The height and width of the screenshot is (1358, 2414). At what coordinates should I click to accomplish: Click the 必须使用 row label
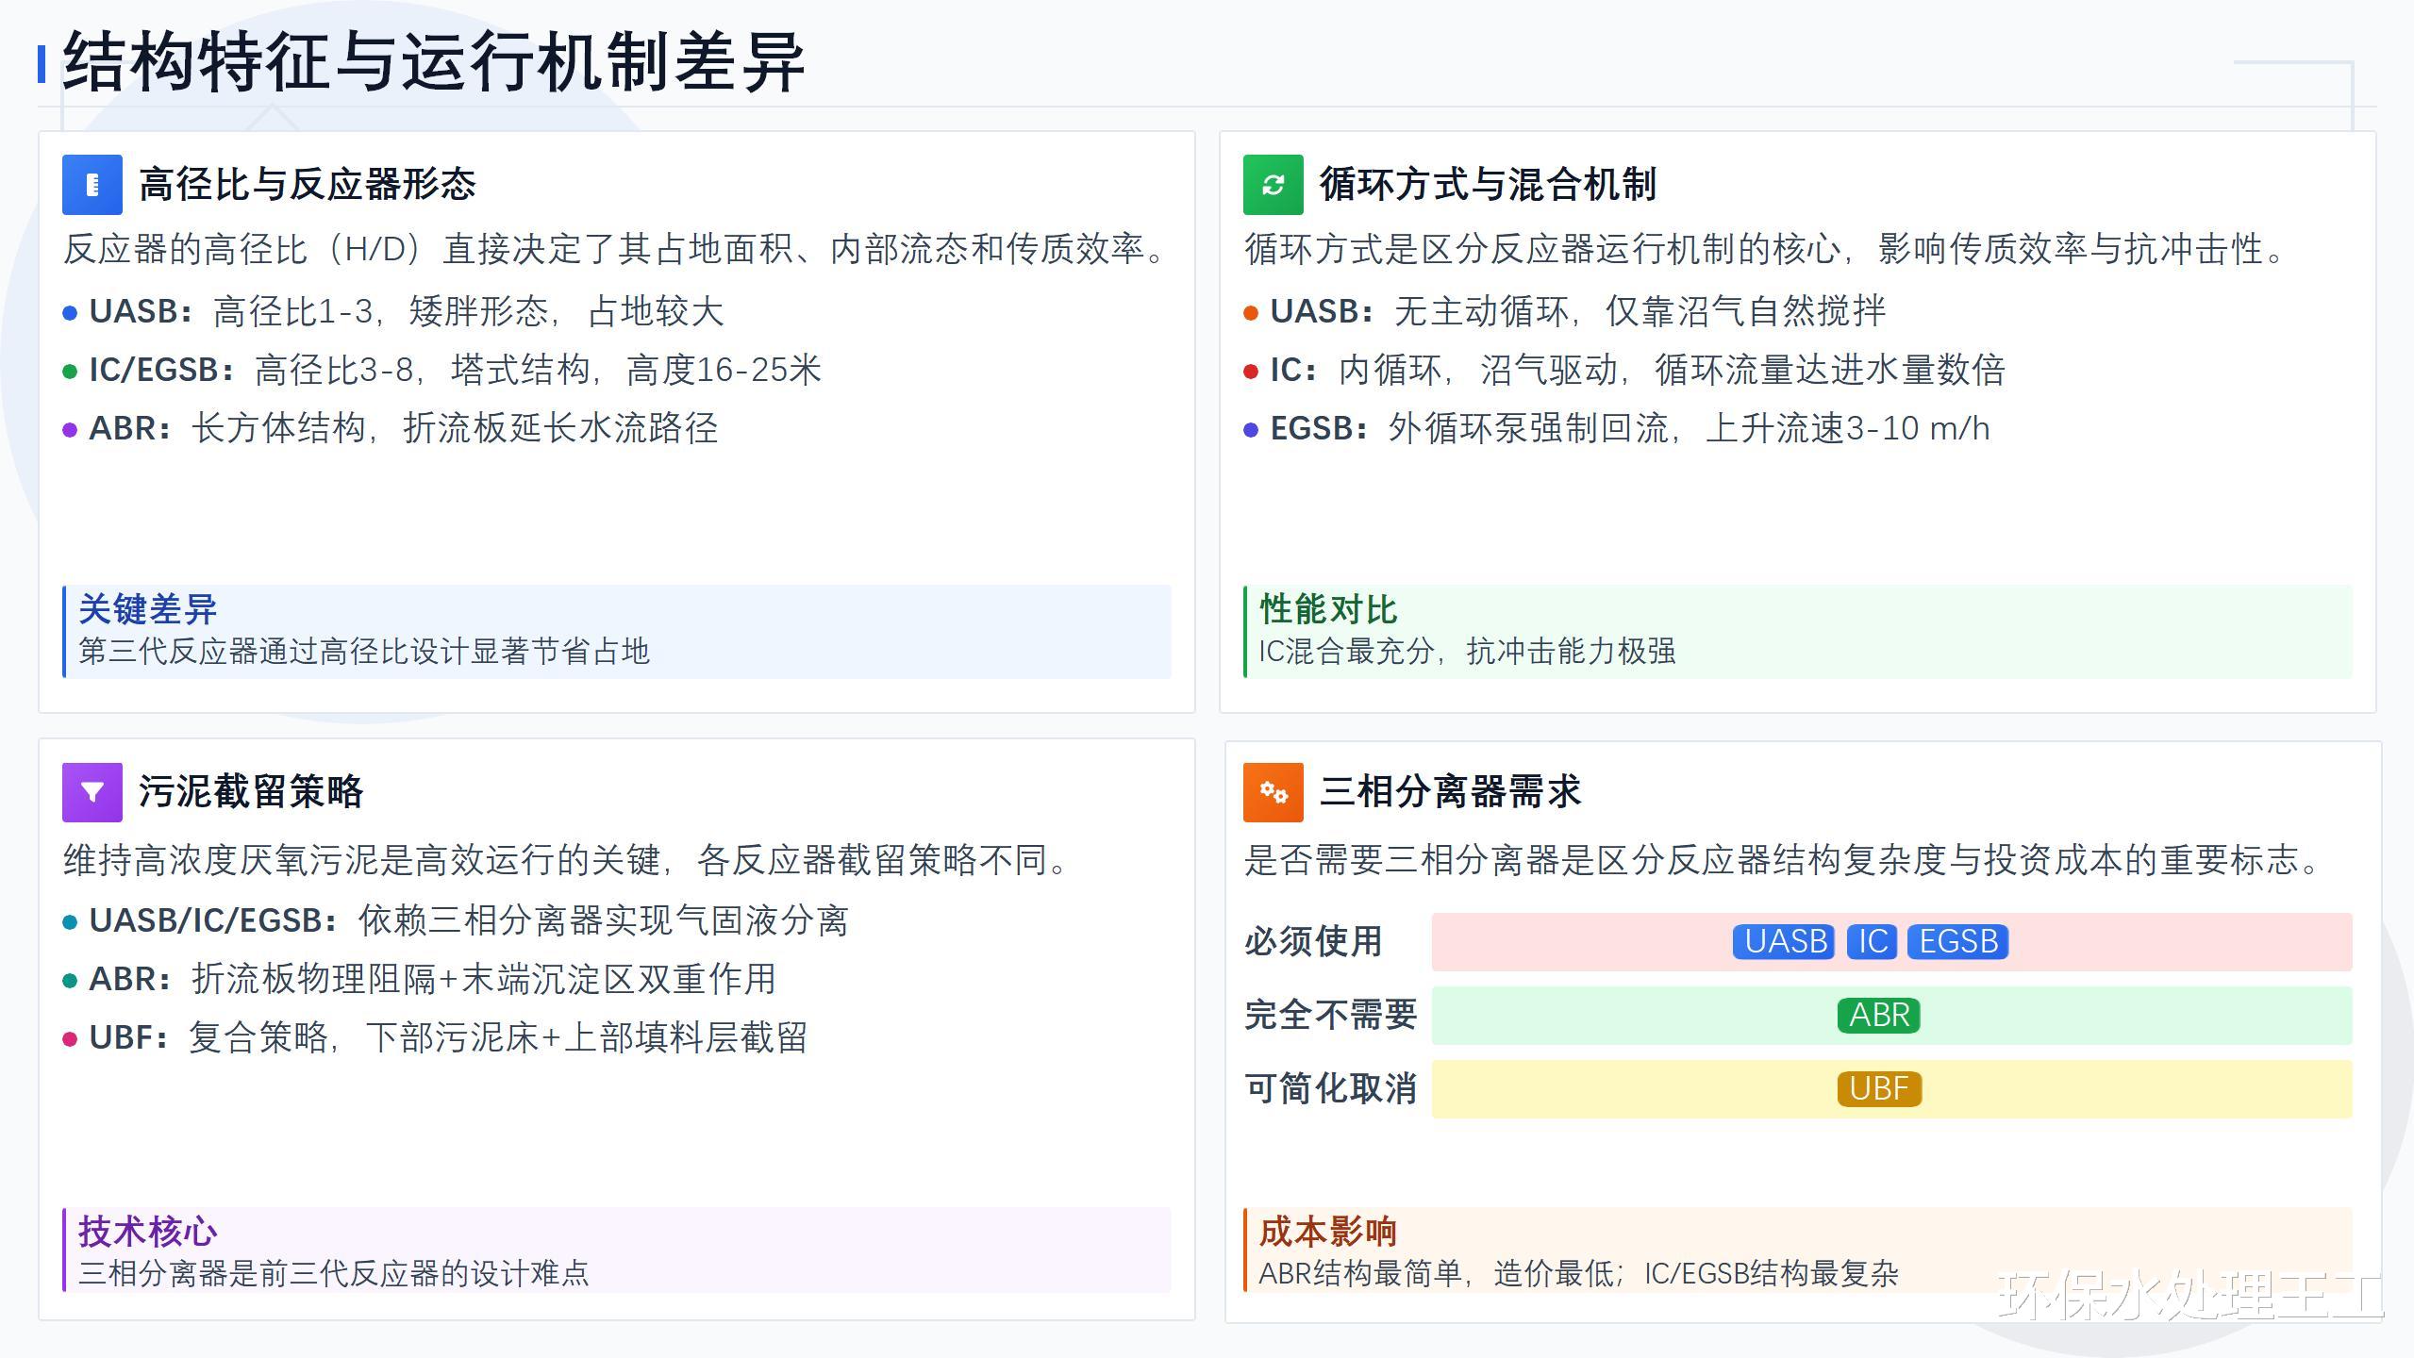tap(1313, 941)
